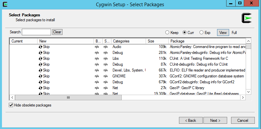
Task: Minimize the Cygwin Setup window
Action: pyautogui.click(x=230, y=3)
